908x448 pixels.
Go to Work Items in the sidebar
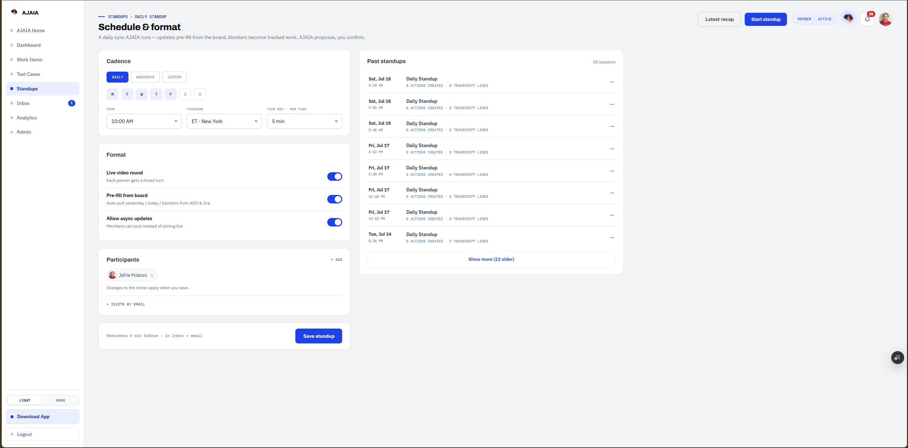43,60
